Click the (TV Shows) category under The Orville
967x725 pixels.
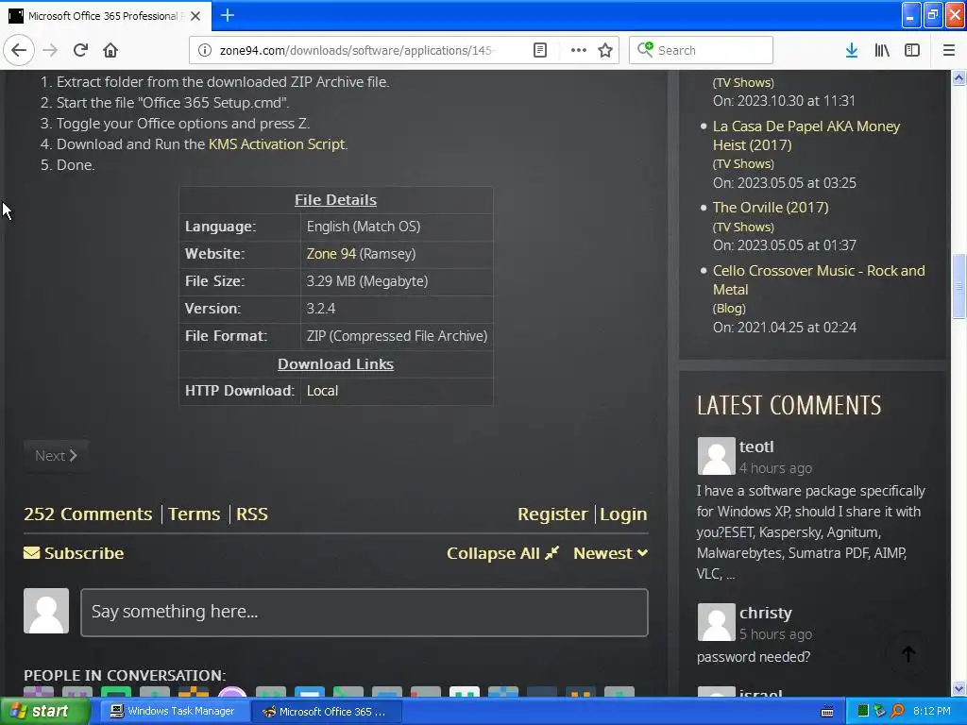[743, 227]
